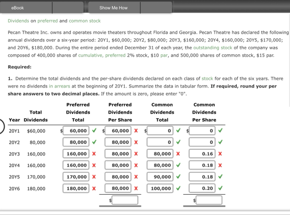Open the Show Me How tab
Screen dimensions: 290x215
coord(114,8)
